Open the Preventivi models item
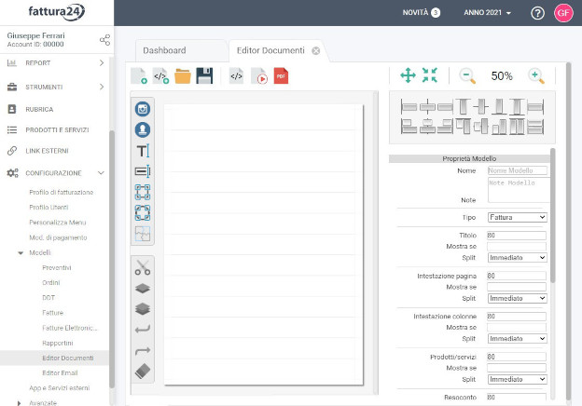 click(x=56, y=268)
